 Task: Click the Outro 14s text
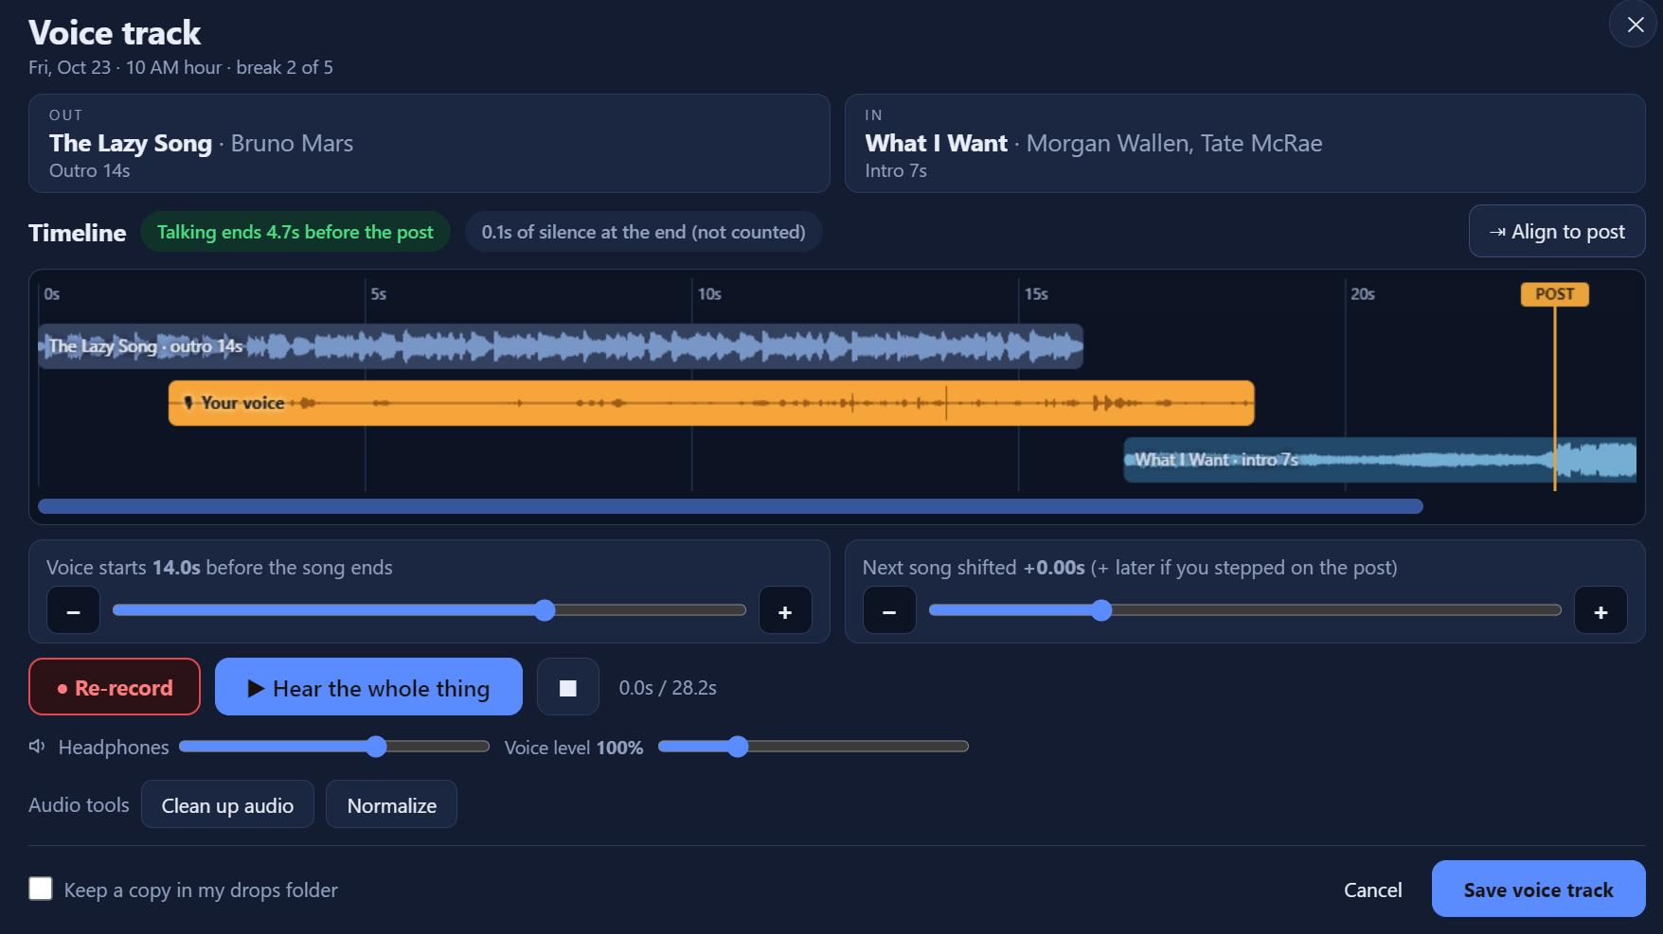[x=90, y=170]
